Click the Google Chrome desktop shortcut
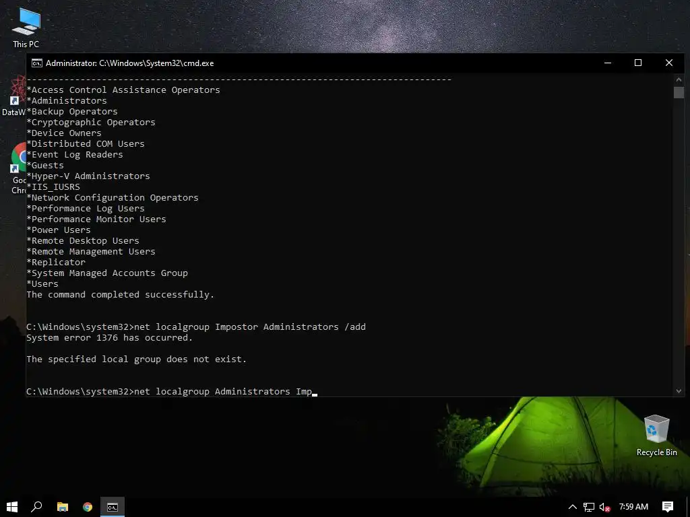Screen dimensions: 690x517 coord(18,168)
